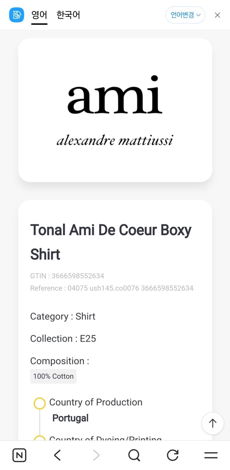
Task: Switch to the 영어 (English) tab
Action: pyautogui.click(x=39, y=15)
